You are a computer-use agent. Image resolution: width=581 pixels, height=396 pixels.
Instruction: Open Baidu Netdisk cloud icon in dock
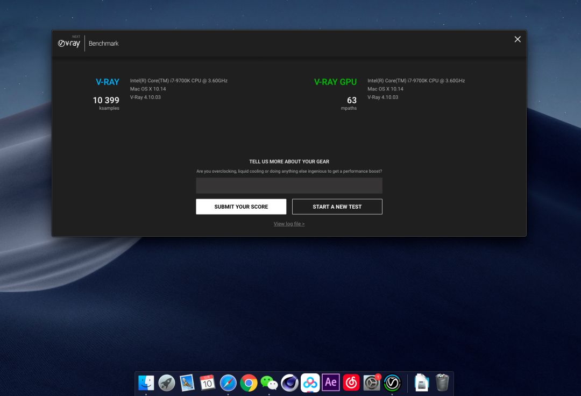pos(310,383)
